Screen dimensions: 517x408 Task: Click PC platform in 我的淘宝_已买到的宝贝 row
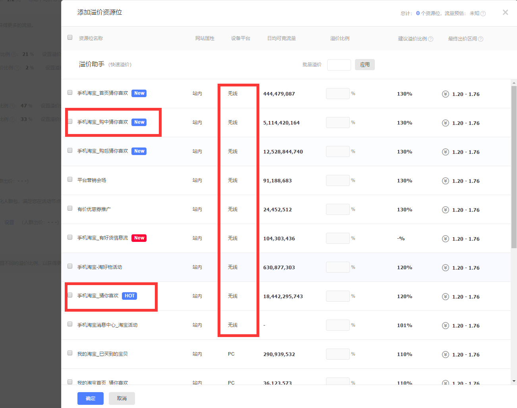point(231,354)
